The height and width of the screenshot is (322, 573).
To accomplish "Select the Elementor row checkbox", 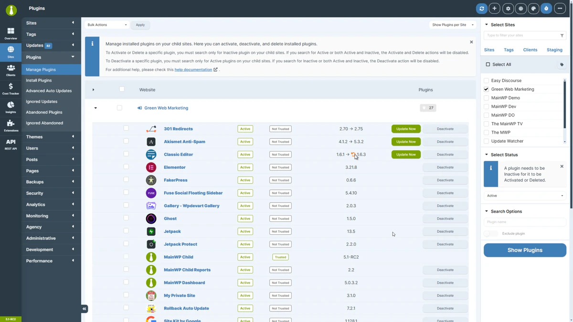I will click(x=126, y=167).
